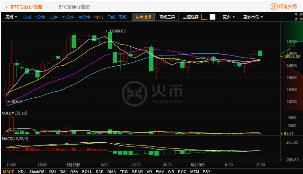Image resolution: width=303 pixels, height=174 pixels.
Task: Click the 19200 price axis label
Action: [x=292, y=41]
